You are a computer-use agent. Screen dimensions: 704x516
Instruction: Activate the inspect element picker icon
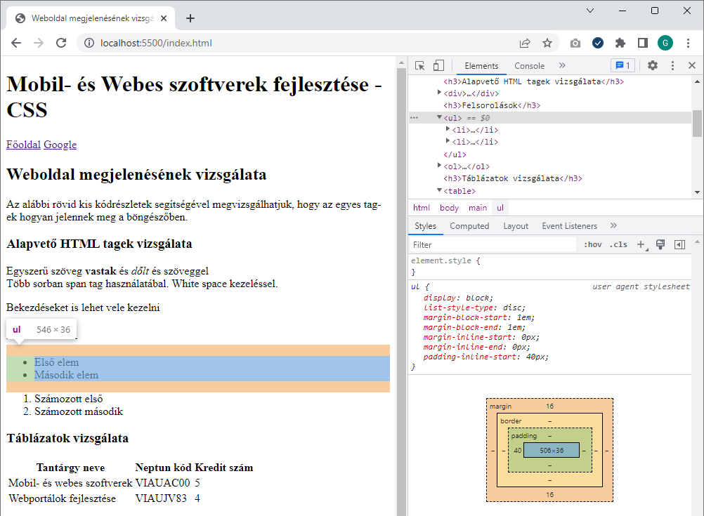click(419, 66)
